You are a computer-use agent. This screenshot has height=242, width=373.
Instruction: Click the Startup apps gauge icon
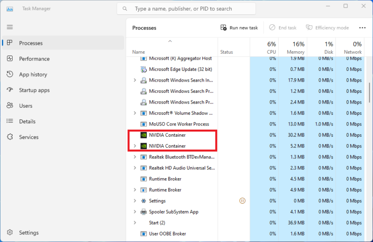click(10, 90)
